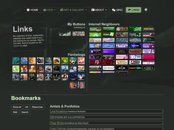Expand the ART & GALLERY menu
The height and width of the screenshot is (130, 174).
pos(73,10)
